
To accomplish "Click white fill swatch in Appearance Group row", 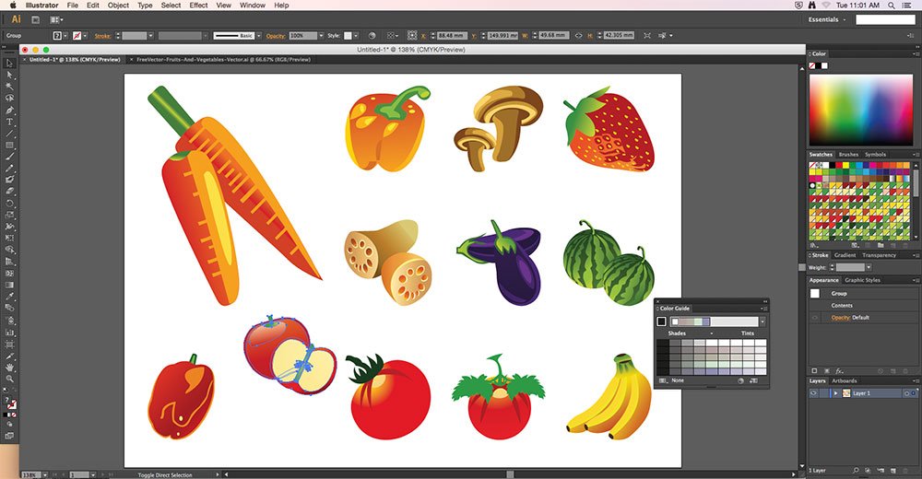I will (x=815, y=294).
